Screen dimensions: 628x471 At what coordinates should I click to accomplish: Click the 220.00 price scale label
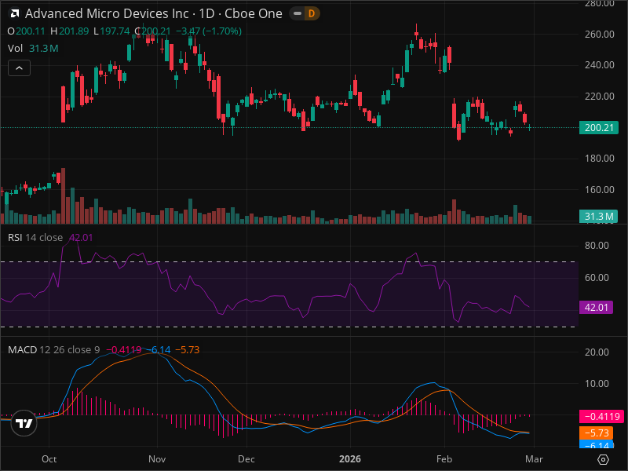click(599, 96)
